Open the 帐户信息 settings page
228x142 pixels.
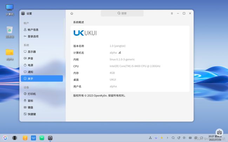(x=42, y=30)
